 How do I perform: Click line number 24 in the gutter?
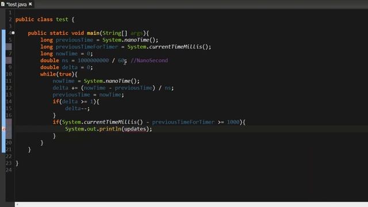pyautogui.click(x=9, y=170)
